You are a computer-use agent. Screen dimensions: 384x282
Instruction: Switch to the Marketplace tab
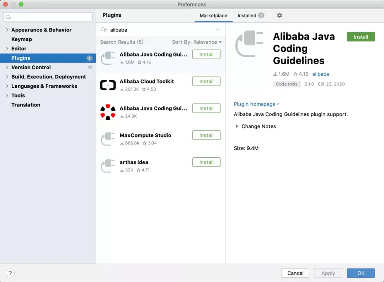click(213, 15)
